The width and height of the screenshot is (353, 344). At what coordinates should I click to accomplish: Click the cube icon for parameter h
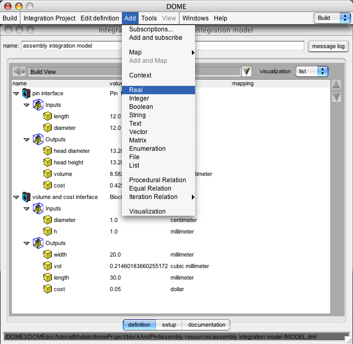pos(48,231)
